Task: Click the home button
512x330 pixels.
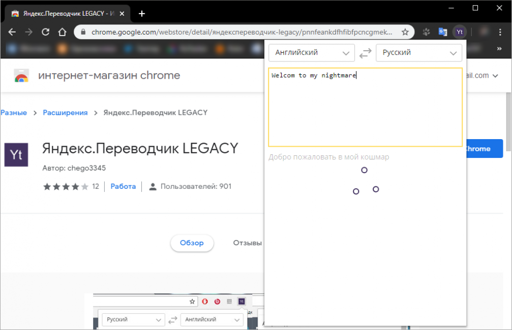Action: pyautogui.click(x=62, y=31)
